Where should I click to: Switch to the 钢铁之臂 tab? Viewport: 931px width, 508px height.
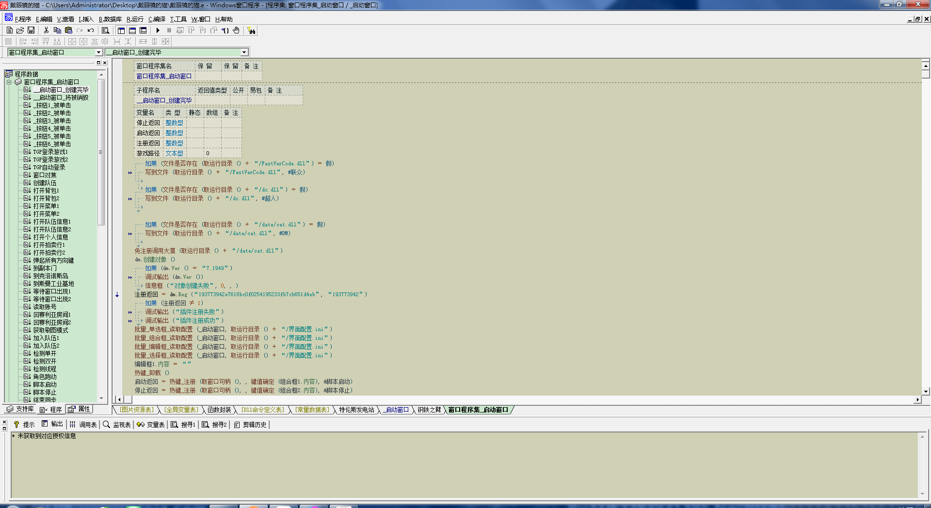[429, 410]
